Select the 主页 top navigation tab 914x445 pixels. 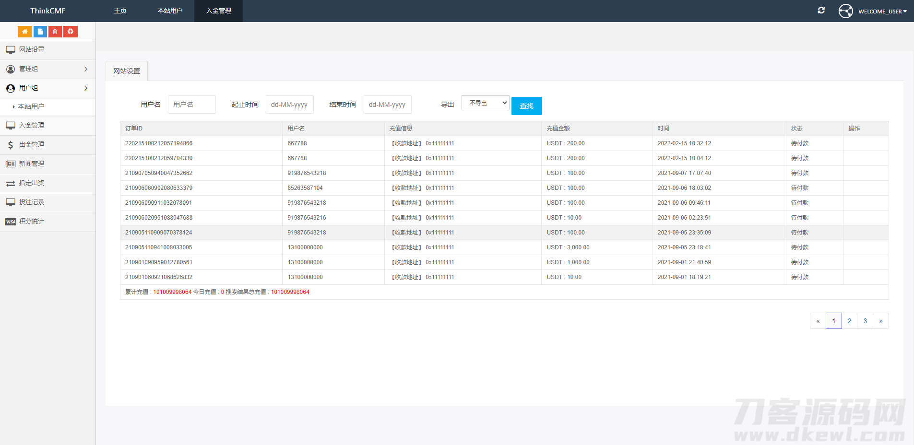[120, 11]
